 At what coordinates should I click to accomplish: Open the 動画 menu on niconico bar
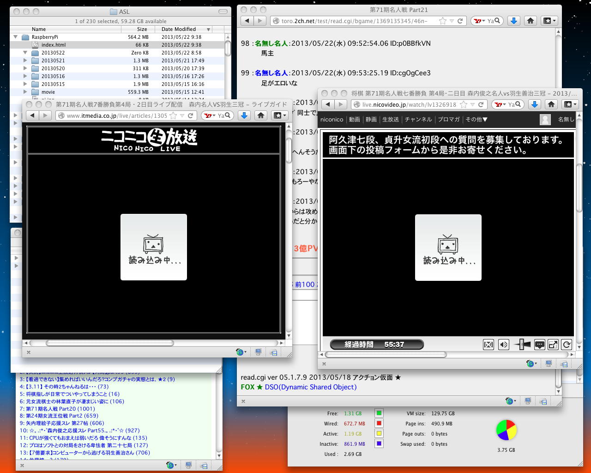point(354,119)
